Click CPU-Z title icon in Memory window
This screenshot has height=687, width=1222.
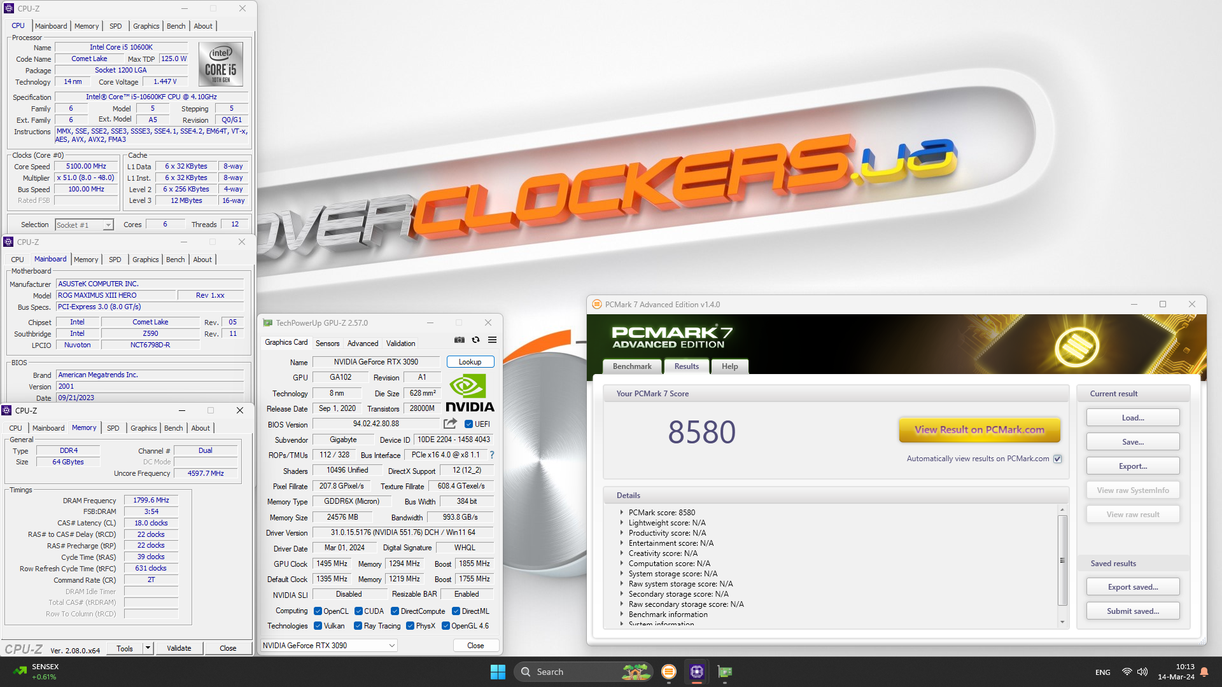pos(7,410)
